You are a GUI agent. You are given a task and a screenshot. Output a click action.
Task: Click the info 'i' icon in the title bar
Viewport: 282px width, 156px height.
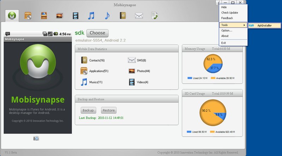click(x=219, y=2)
